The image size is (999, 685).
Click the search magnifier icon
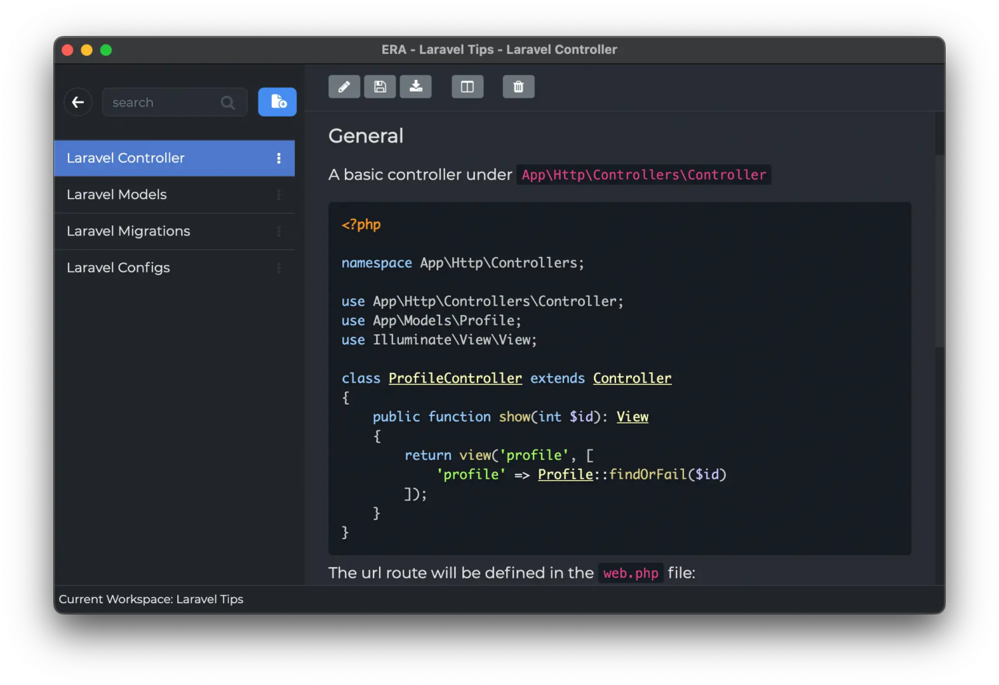pos(228,103)
